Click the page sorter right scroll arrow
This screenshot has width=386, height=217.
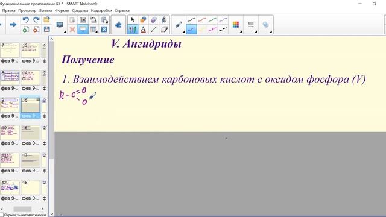[x=43, y=209]
